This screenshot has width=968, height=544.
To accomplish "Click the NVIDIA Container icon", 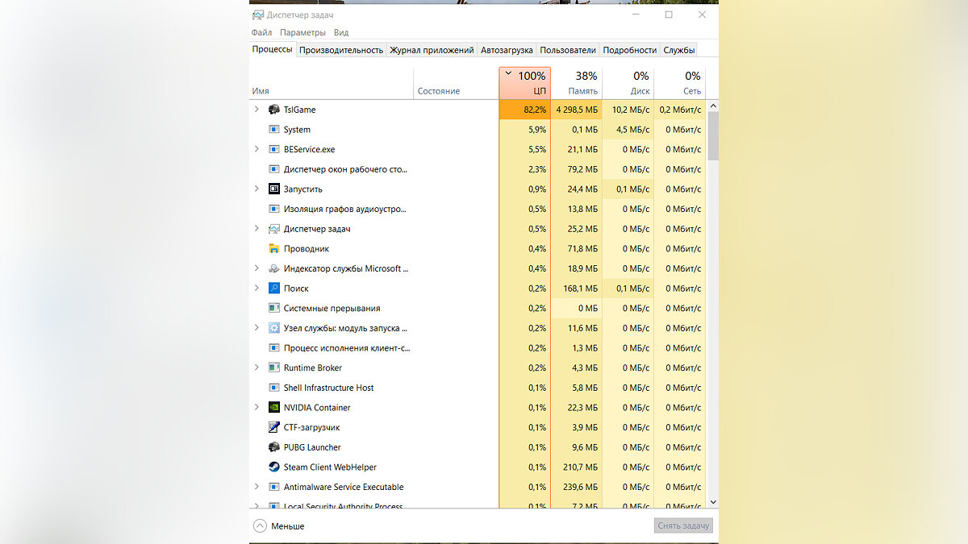I will pos(274,408).
